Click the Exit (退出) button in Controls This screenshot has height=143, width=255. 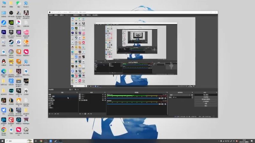pyautogui.click(x=206, y=106)
